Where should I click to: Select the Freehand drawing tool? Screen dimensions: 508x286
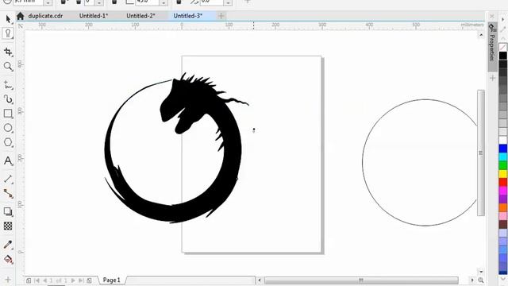click(8, 85)
